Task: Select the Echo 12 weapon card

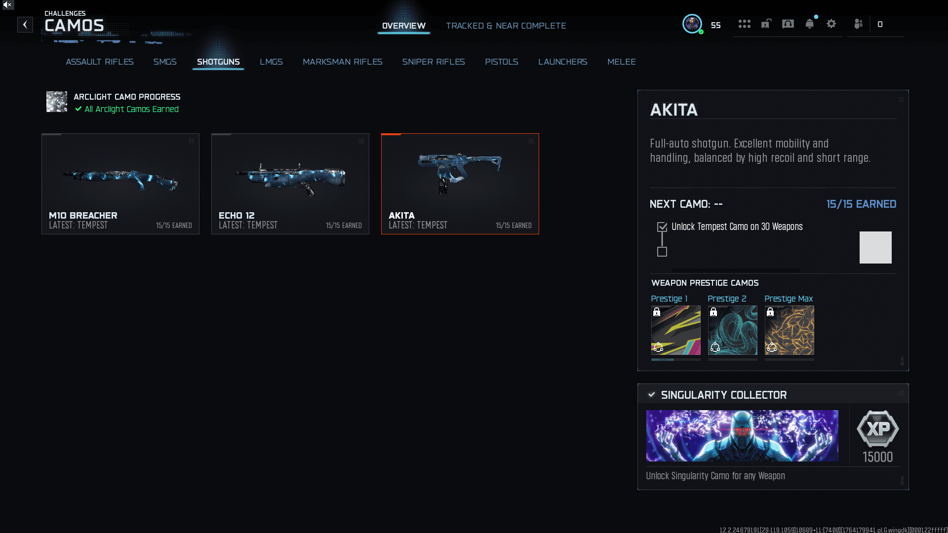Action: [290, 184]
